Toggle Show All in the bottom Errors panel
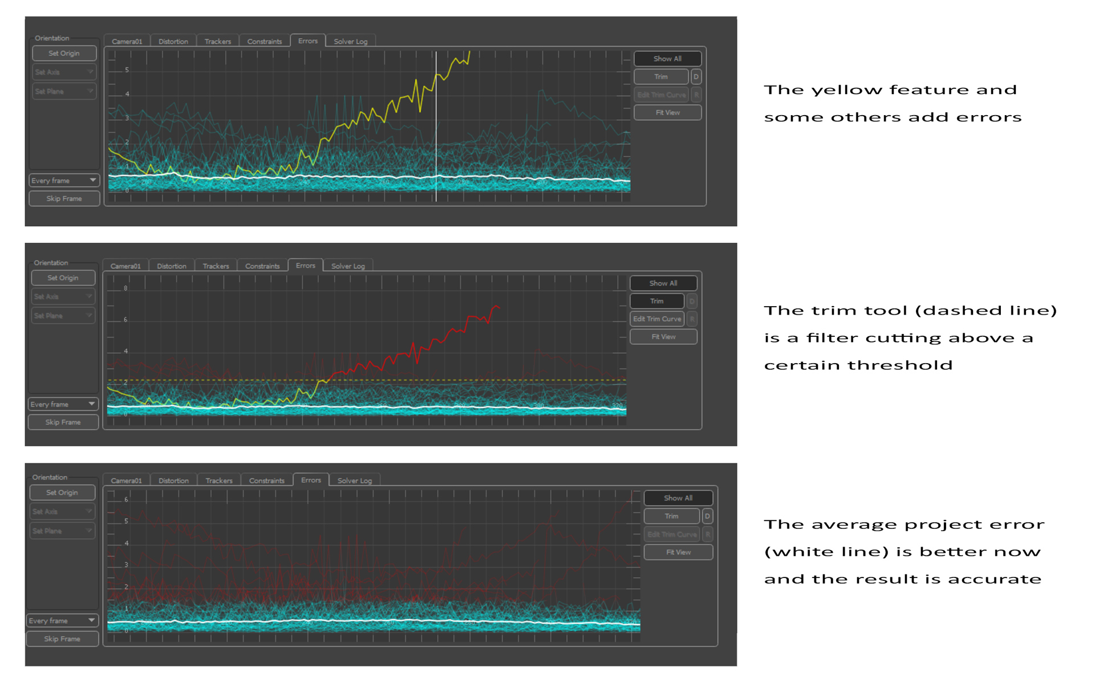Image resolution: width=1095 pixels, height=684 pixels. pyautogui.click(x=678, y=498)
